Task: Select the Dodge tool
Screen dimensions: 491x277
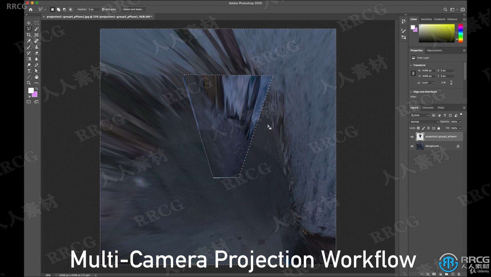Action: coord(29,65)
